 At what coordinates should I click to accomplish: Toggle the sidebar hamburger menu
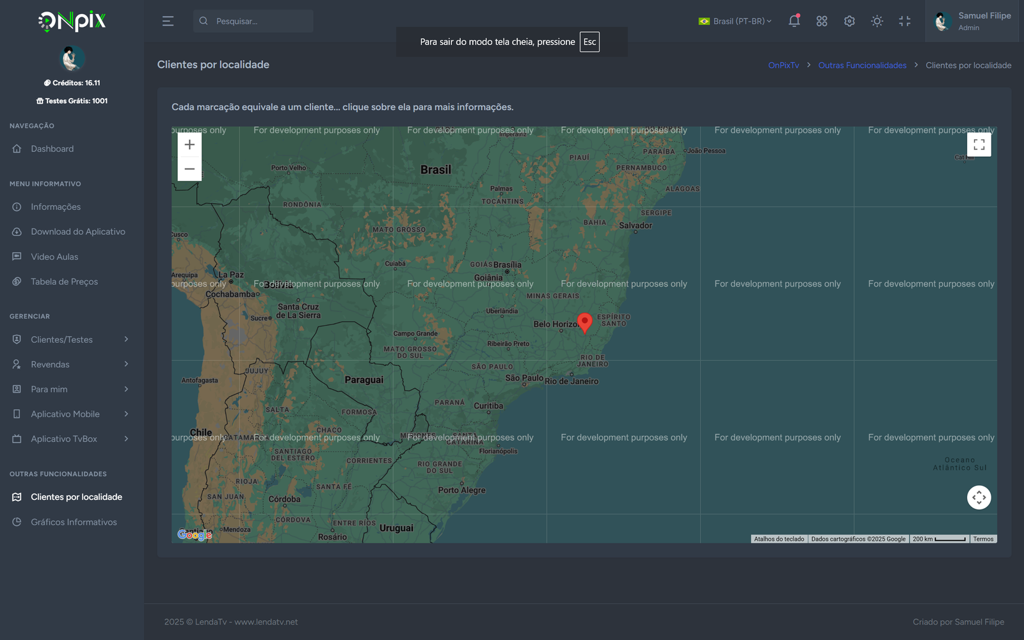[x=168, y=21]
